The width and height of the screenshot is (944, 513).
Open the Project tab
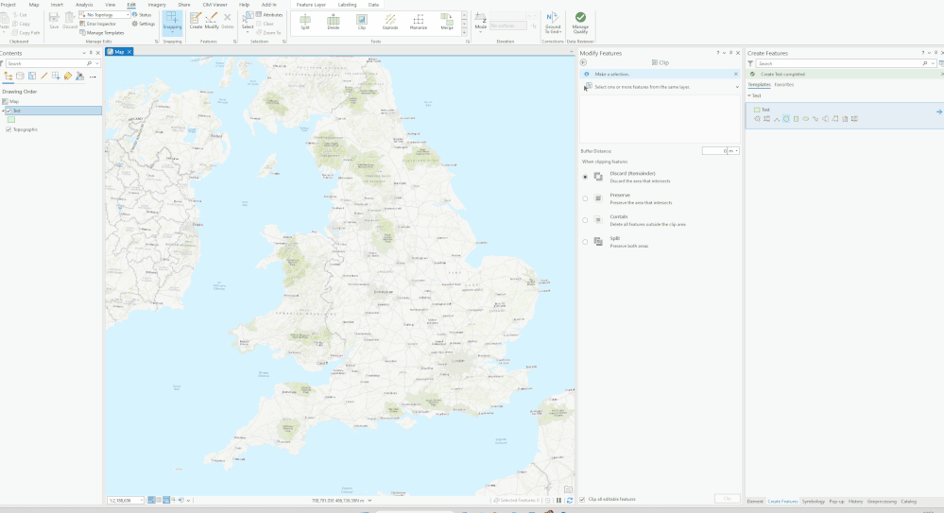click(x=8, y=5)
